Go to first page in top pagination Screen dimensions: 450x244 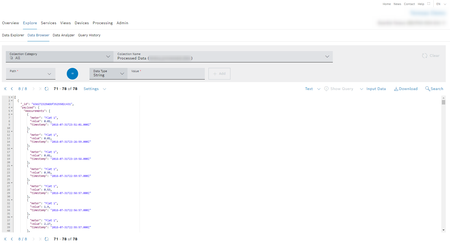[5, 89]
